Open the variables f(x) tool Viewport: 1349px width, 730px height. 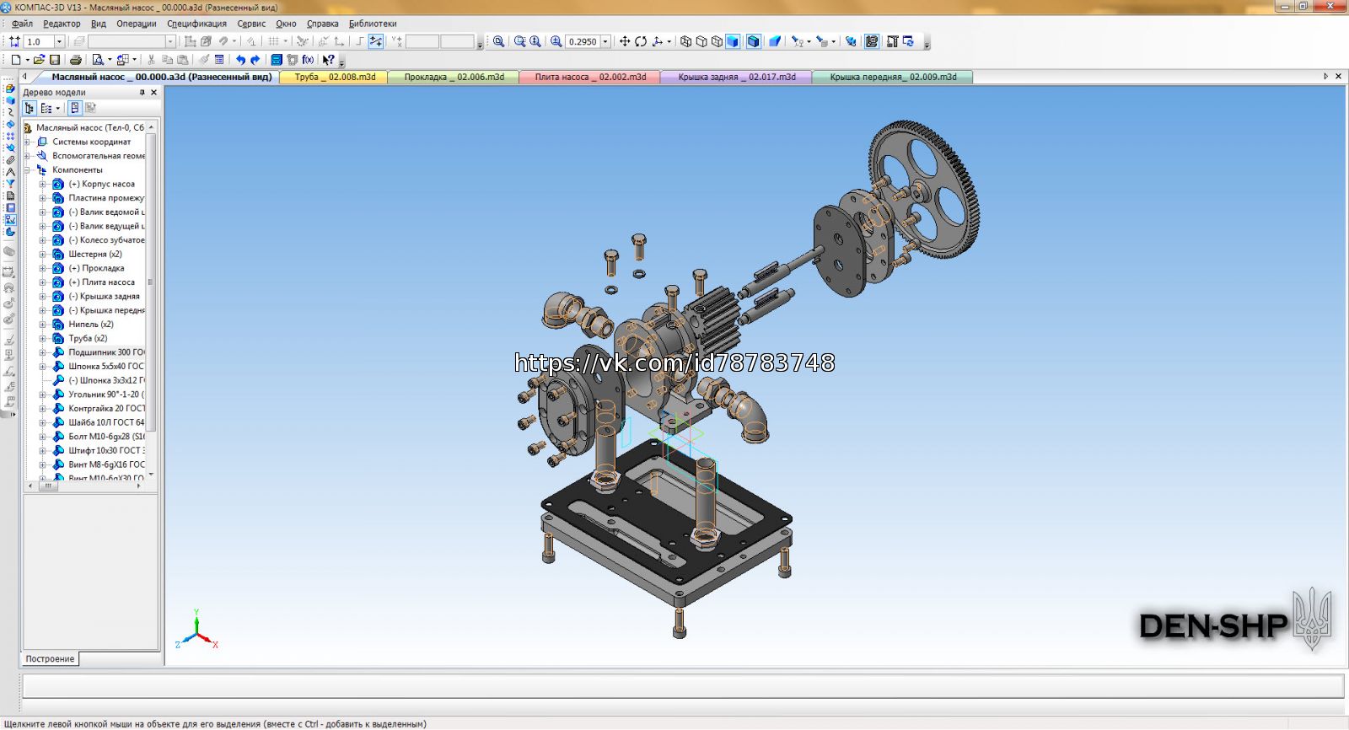coord(308,60)
